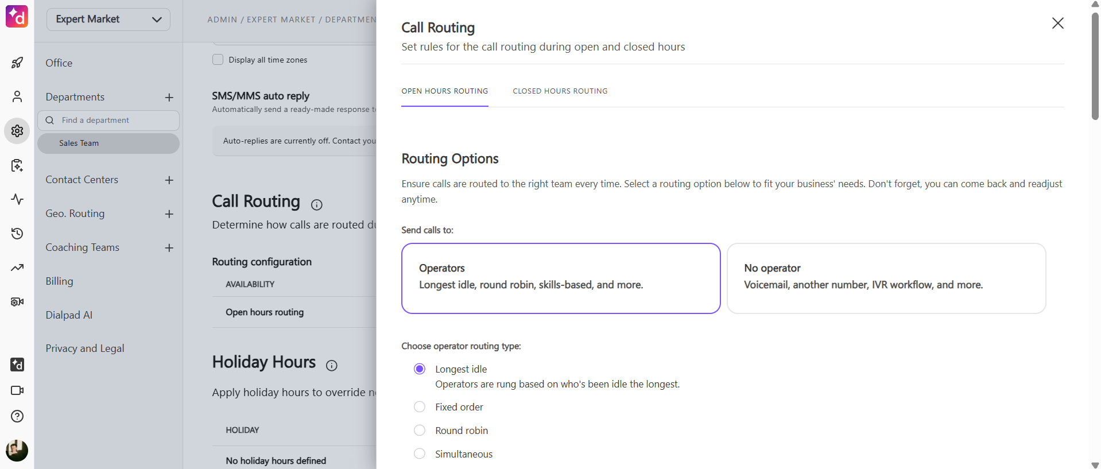The width and height of the screenshot is (1101, 469).
Task: Switch to Open Hours Routing tab
Action: click(x=445, y=91)
